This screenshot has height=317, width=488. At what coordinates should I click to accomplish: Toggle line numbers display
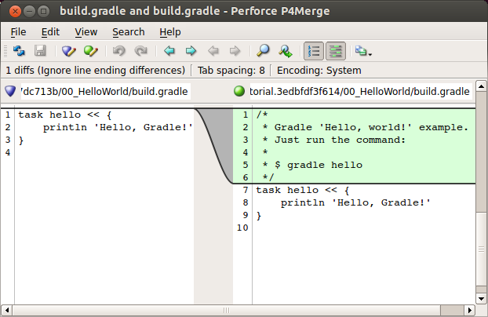[x=314, y=51]
